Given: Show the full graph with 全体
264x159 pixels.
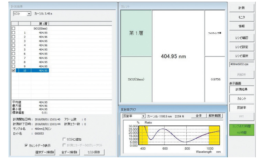Looking at the screenshot, I should [198, 116].
